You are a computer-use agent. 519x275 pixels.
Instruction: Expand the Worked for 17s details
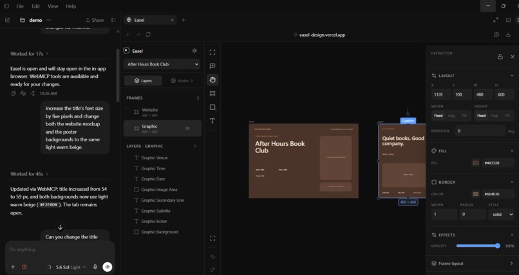(29, 53)
